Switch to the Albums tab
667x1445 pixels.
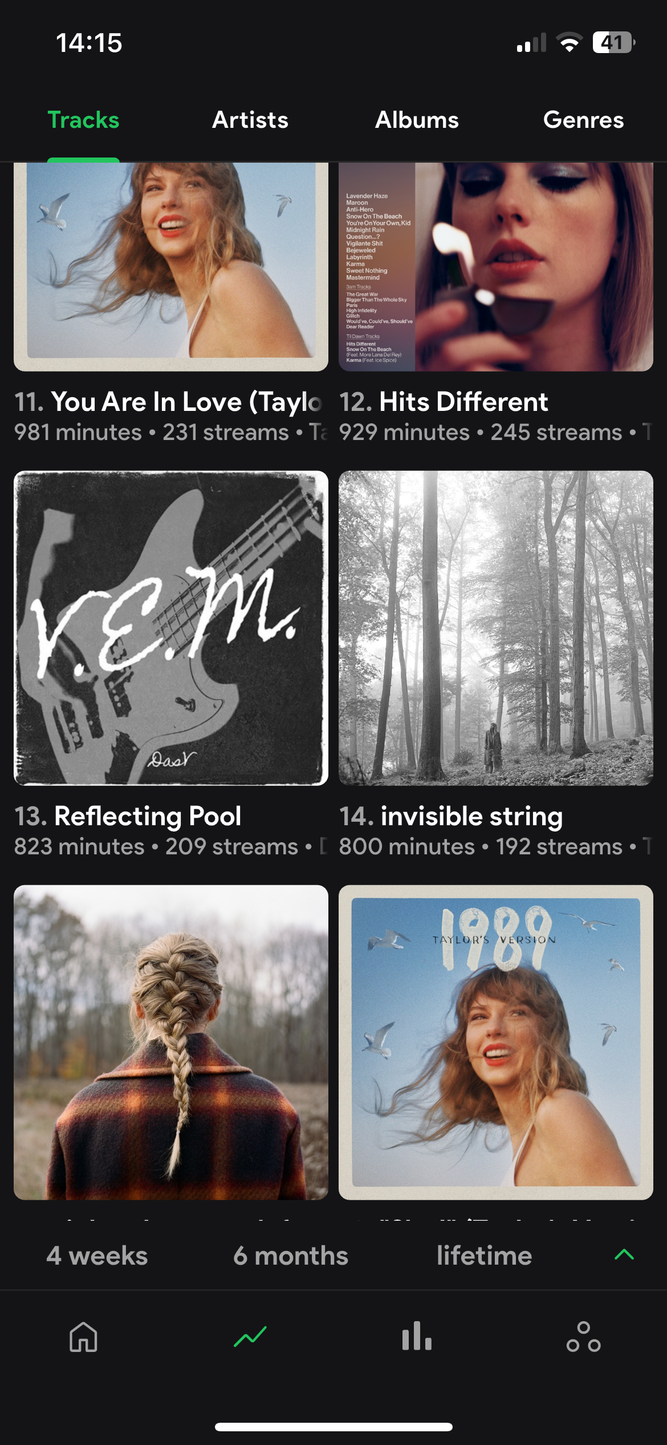coord(417,120)
